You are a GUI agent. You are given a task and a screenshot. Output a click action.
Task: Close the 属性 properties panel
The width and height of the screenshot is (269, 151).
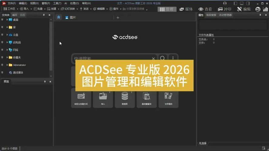tap(266, 15)
